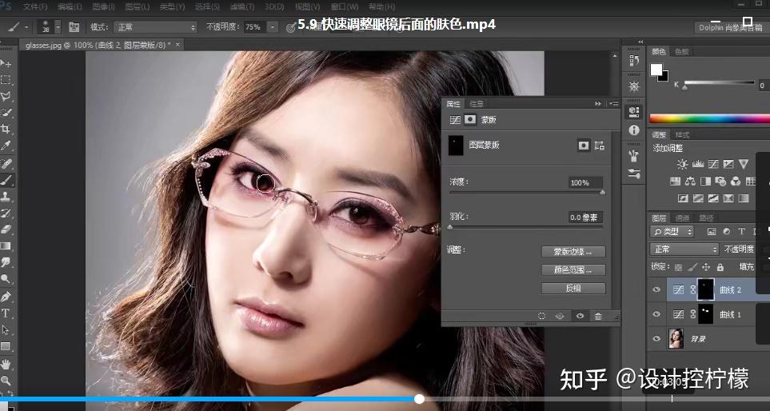Open the History panel icon
The image size is (770, 411).
(634, 61)
